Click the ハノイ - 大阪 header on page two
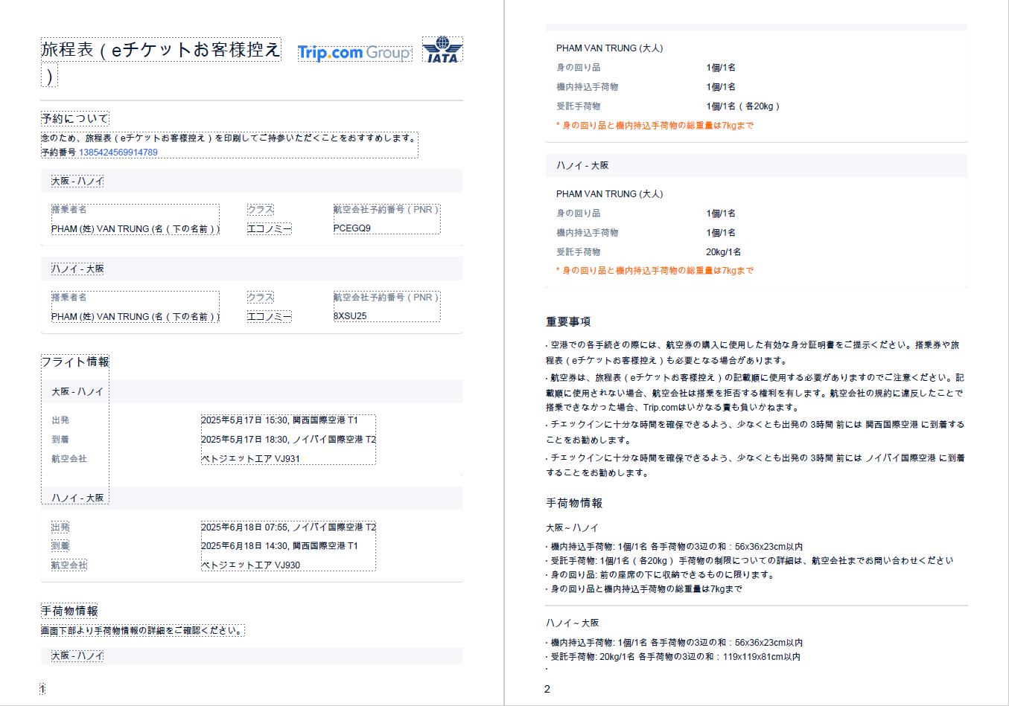Screen dimensions: 1009x706 point(582,165)
